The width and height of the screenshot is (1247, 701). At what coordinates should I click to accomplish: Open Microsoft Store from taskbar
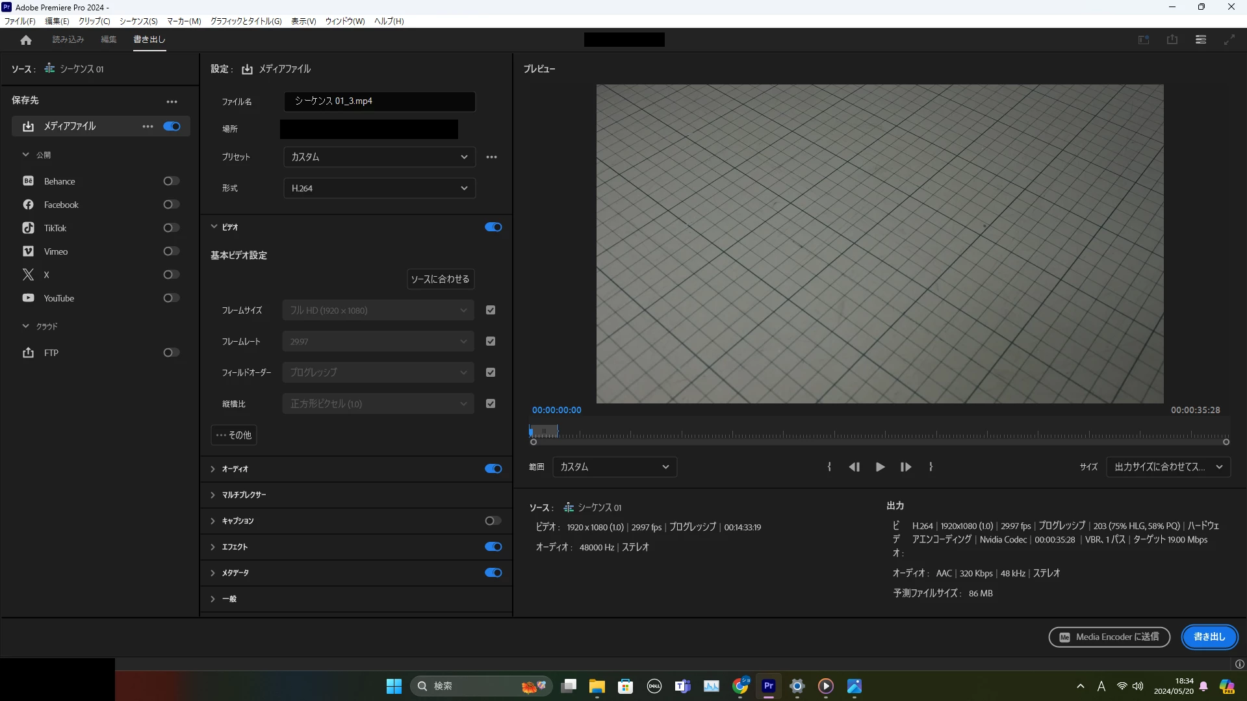pyautogui.click(x=626, y=686)
